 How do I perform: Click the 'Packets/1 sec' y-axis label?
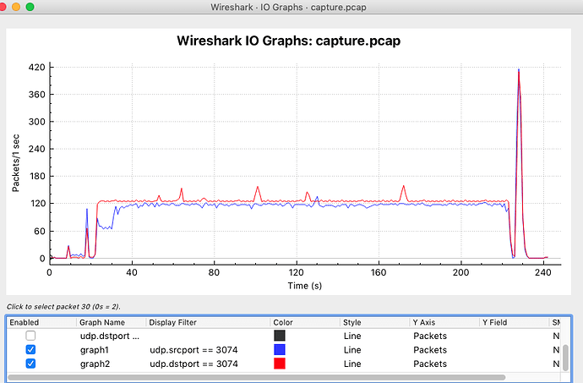(x=15, y=163)
